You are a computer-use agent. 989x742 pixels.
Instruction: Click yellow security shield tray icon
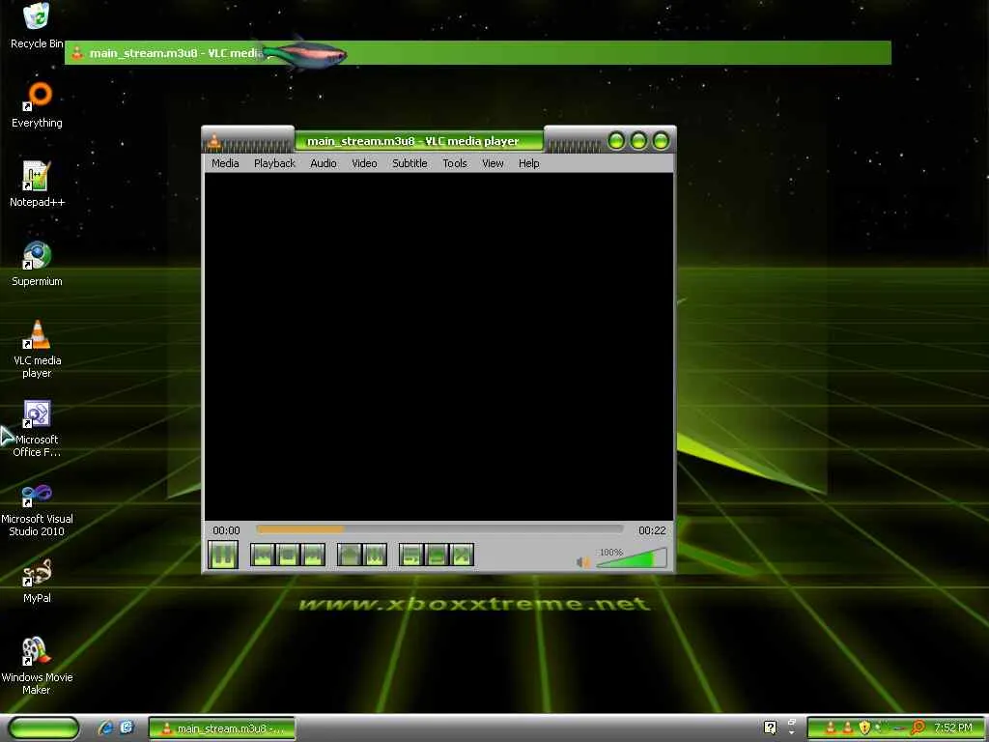coord(864,728)
